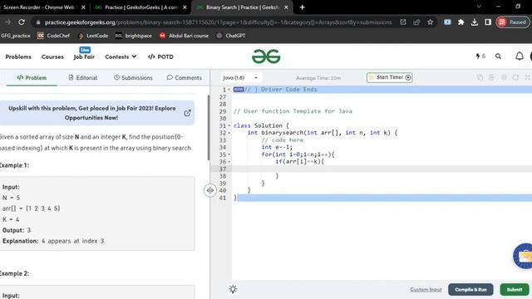Click the reset code icon in editor toolbar
This screenshot has height=299, width=532.
[515, 77]
